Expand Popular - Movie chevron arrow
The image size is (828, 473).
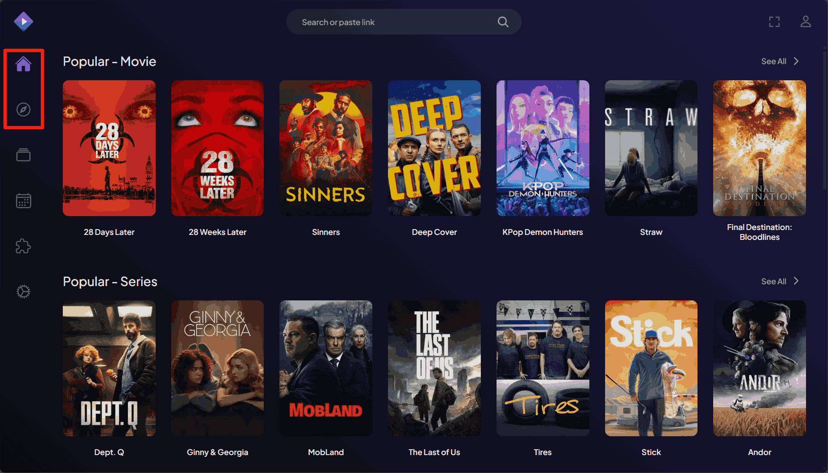(796, 61)
